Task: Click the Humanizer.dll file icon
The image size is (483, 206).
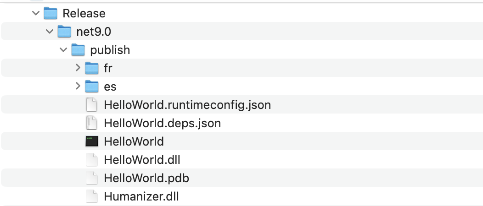Action: 92,197
